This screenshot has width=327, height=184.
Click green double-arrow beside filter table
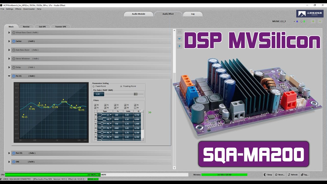pyautogui.click(x=150, y=112)
